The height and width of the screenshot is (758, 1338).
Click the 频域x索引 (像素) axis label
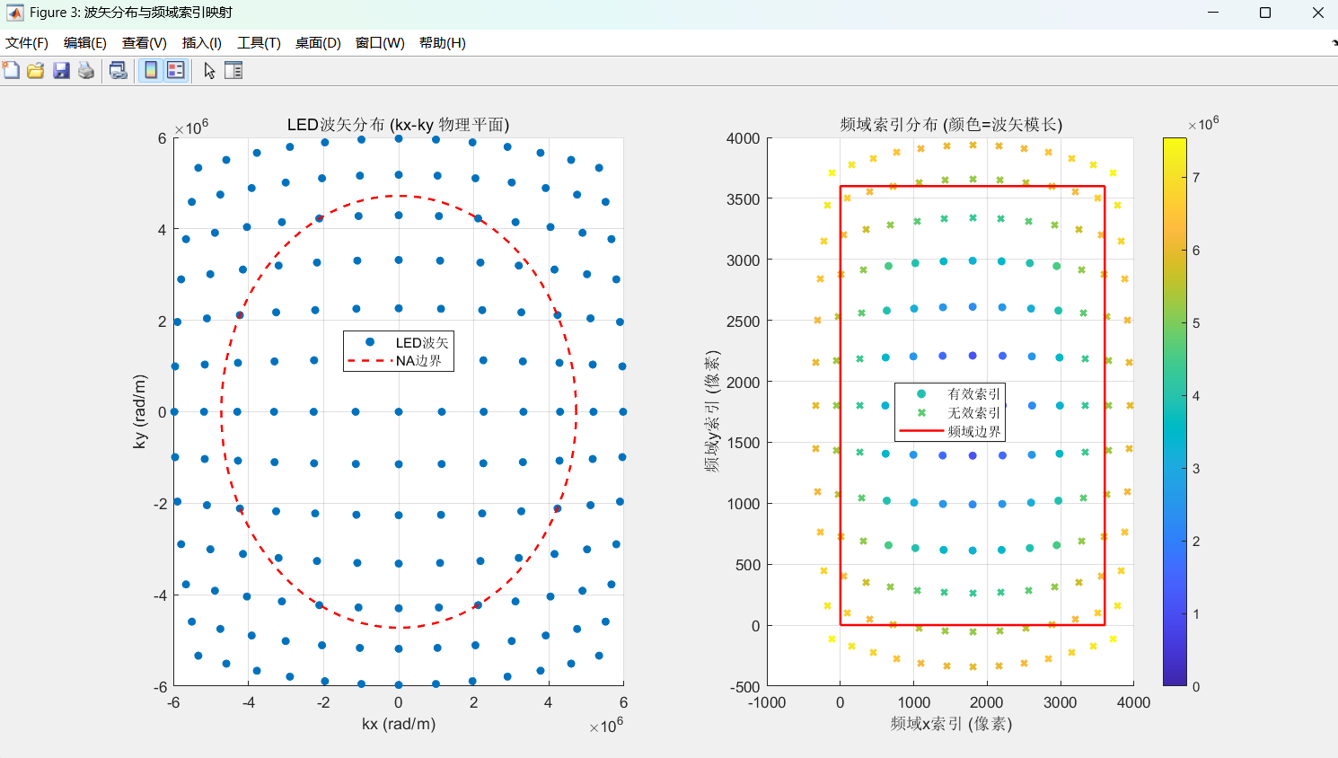click(x=951, y=723)
